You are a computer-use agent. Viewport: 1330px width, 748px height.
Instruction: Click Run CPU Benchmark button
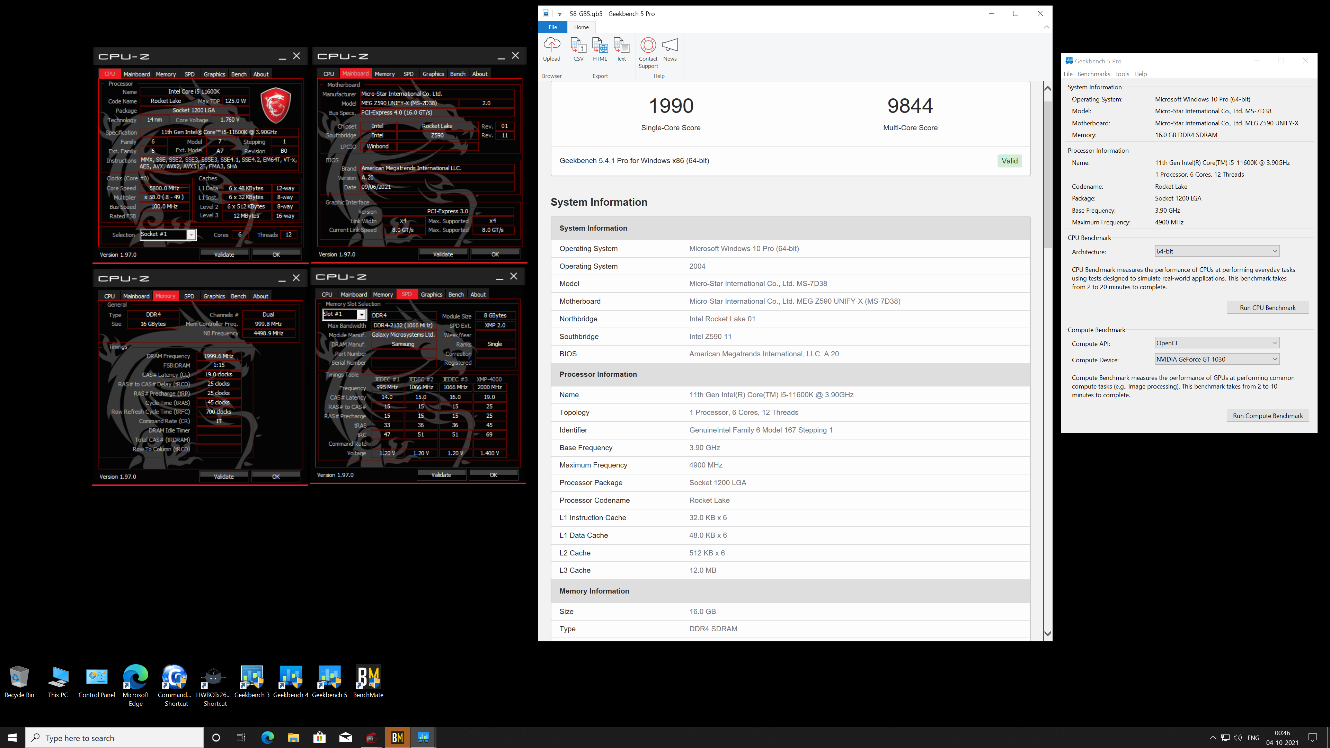tap(1268, 308)
